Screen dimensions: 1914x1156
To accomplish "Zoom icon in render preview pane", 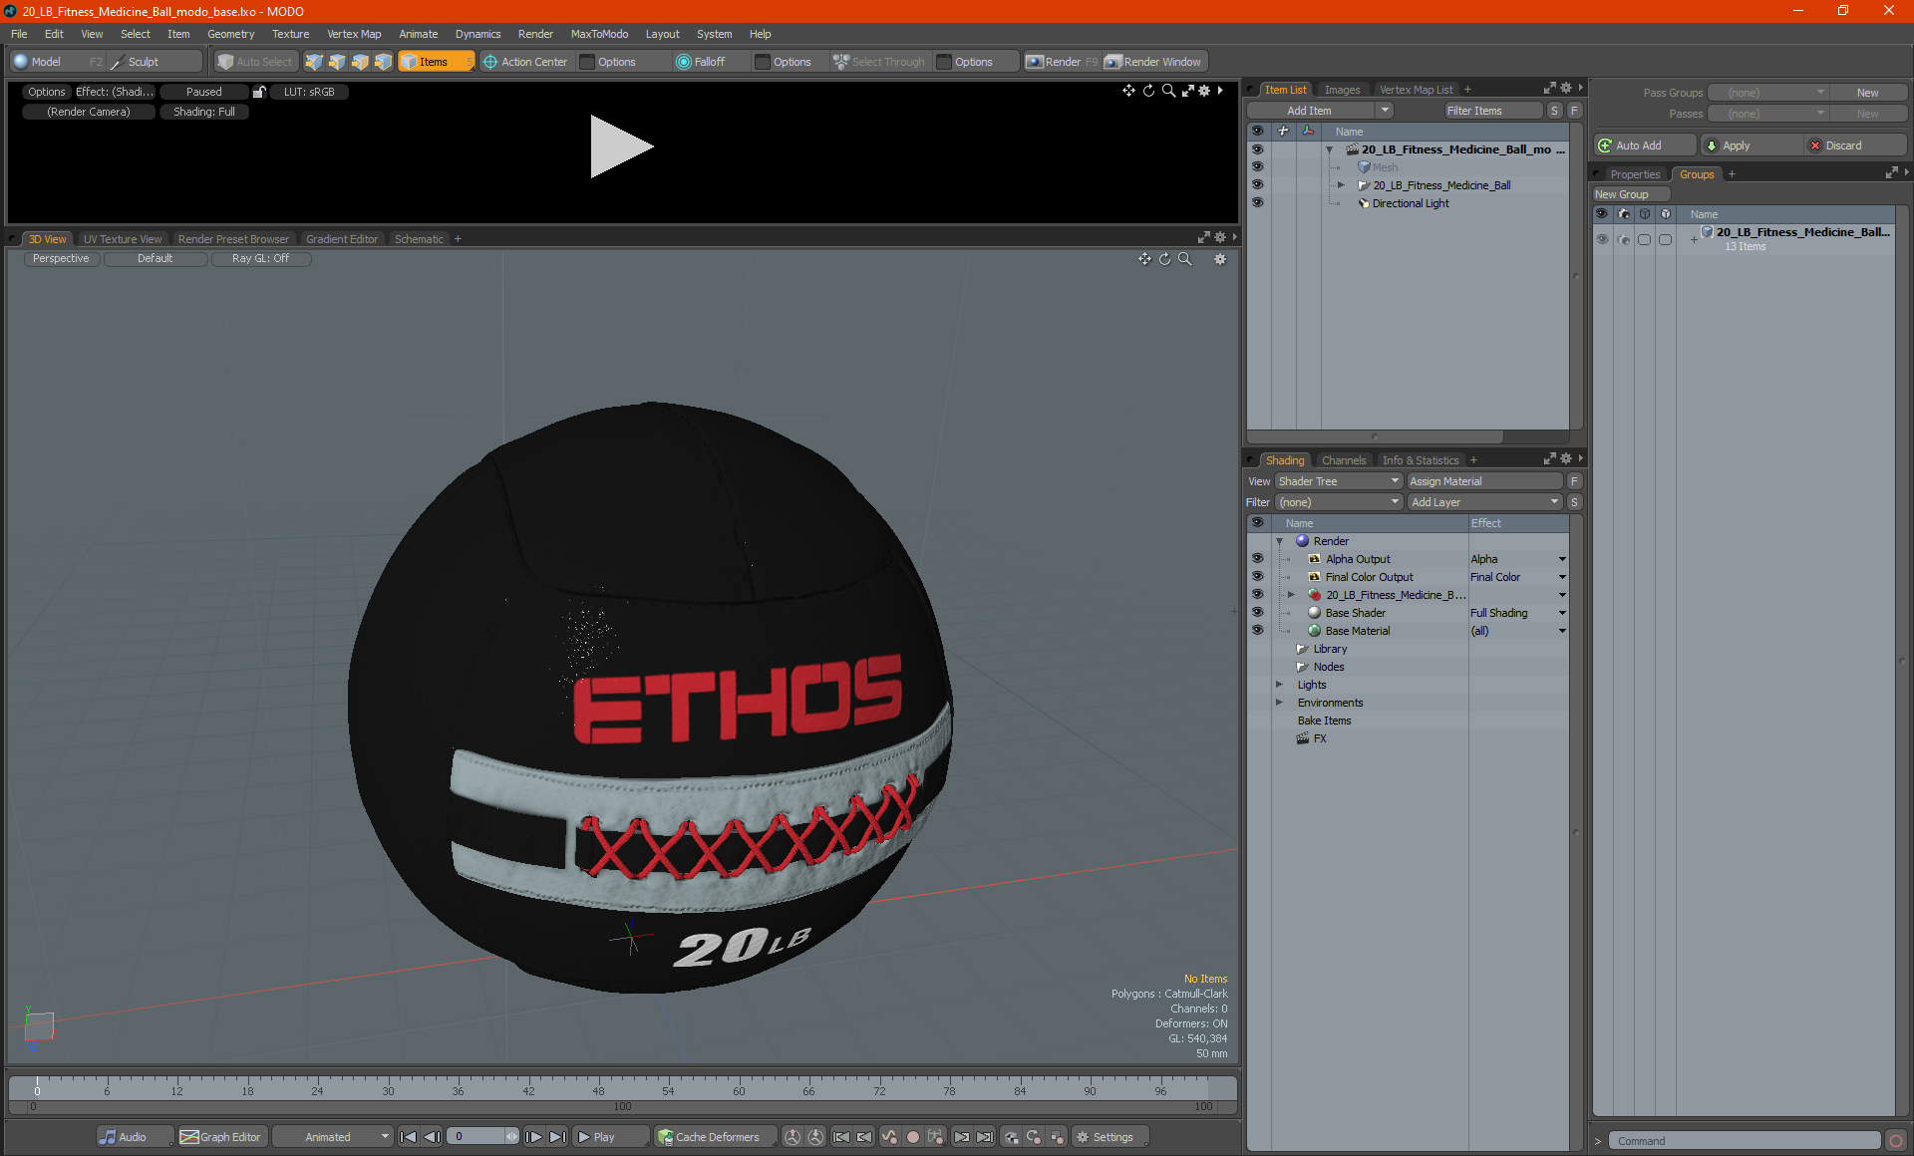I will click(x=1168, y=91).
